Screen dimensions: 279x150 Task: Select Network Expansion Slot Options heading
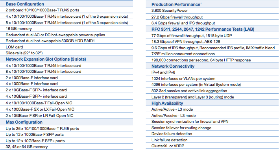[x=46, y=59]
